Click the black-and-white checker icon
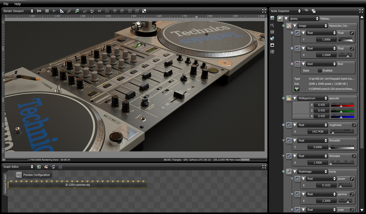 pyautogui.click(x=144, y=11)
